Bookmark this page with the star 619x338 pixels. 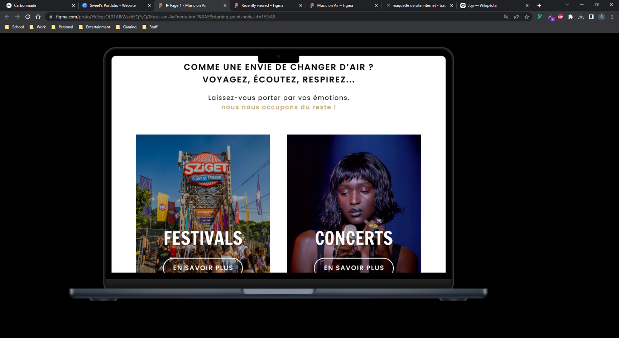pos(527,17)
